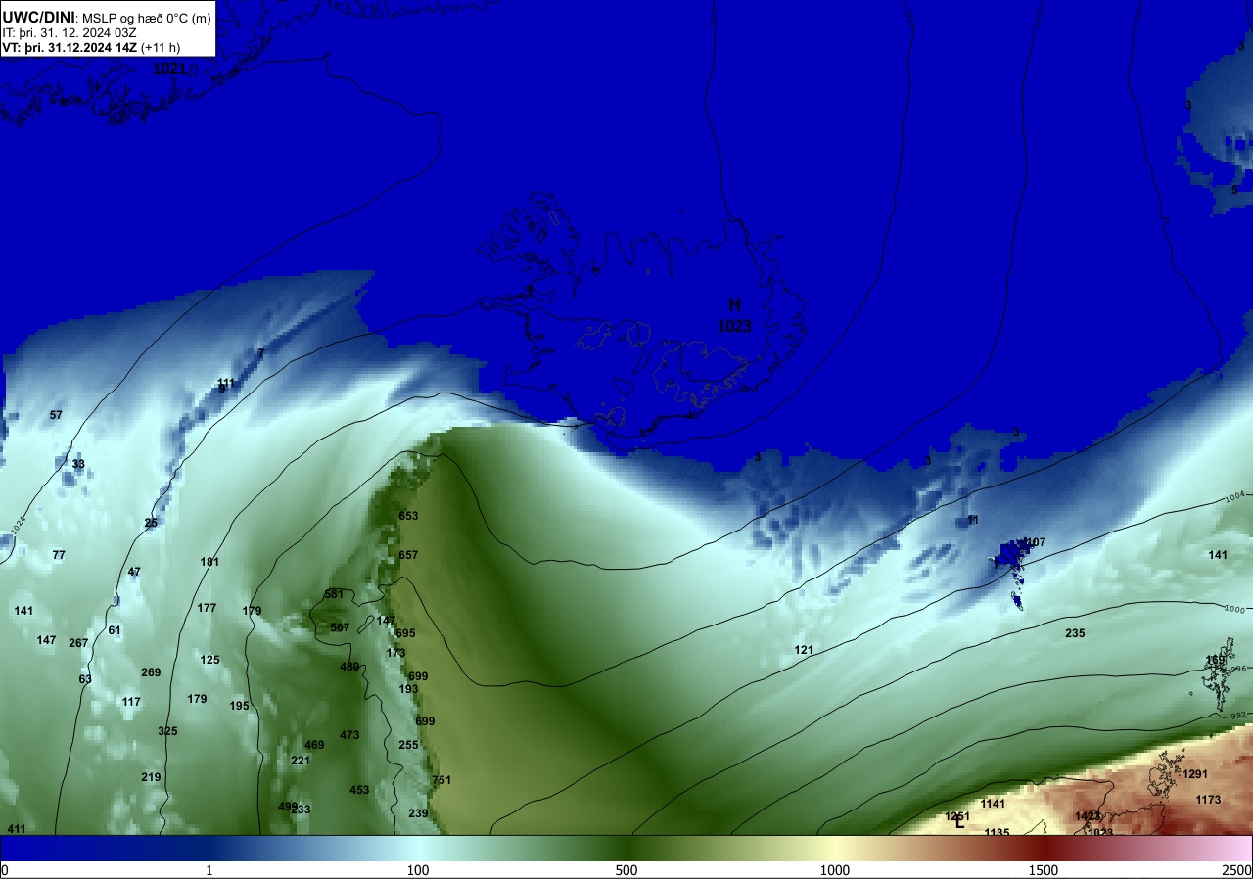
Task: Click the 'H' high pressure marker over Iceland
Action: click(x=734, y=305)
